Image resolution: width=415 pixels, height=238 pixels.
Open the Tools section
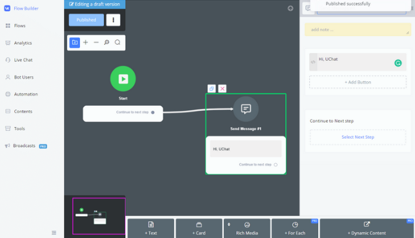click(19, 128)
